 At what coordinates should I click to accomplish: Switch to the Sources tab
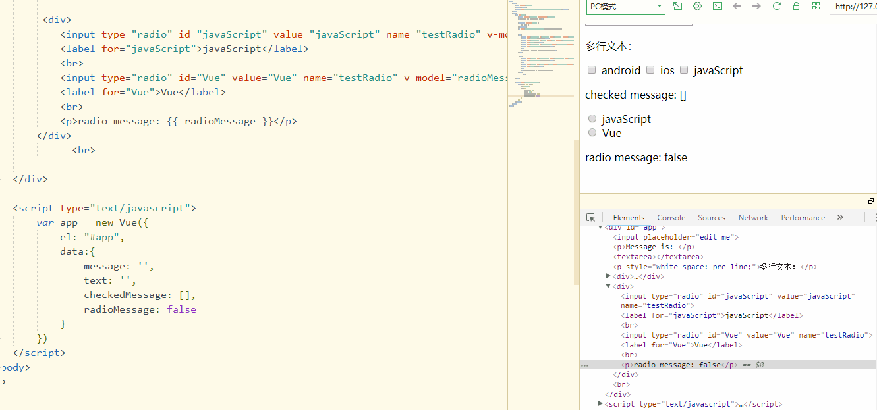(x=712, y=218)
